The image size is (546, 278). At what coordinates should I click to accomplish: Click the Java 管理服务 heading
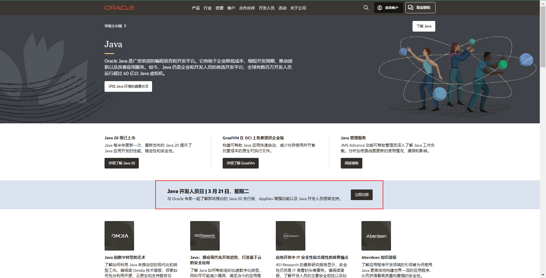(x=353, y=138)
